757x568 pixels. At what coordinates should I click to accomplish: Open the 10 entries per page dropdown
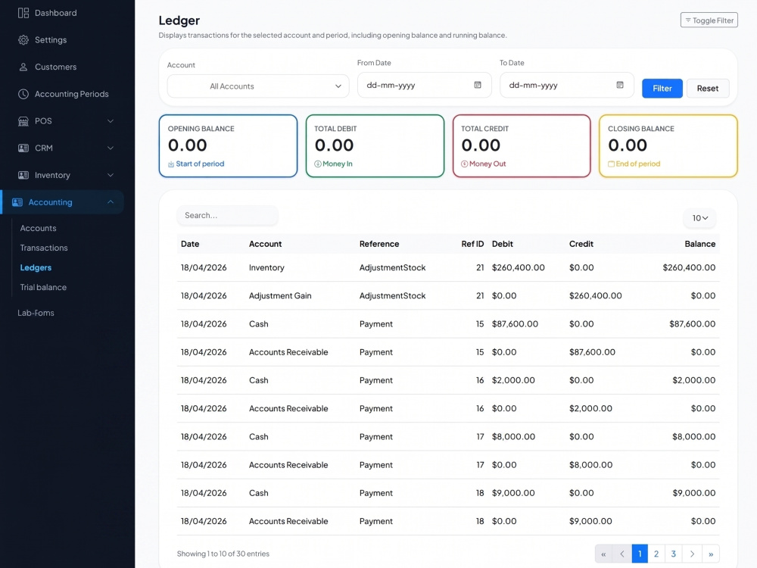click(699, 218)
